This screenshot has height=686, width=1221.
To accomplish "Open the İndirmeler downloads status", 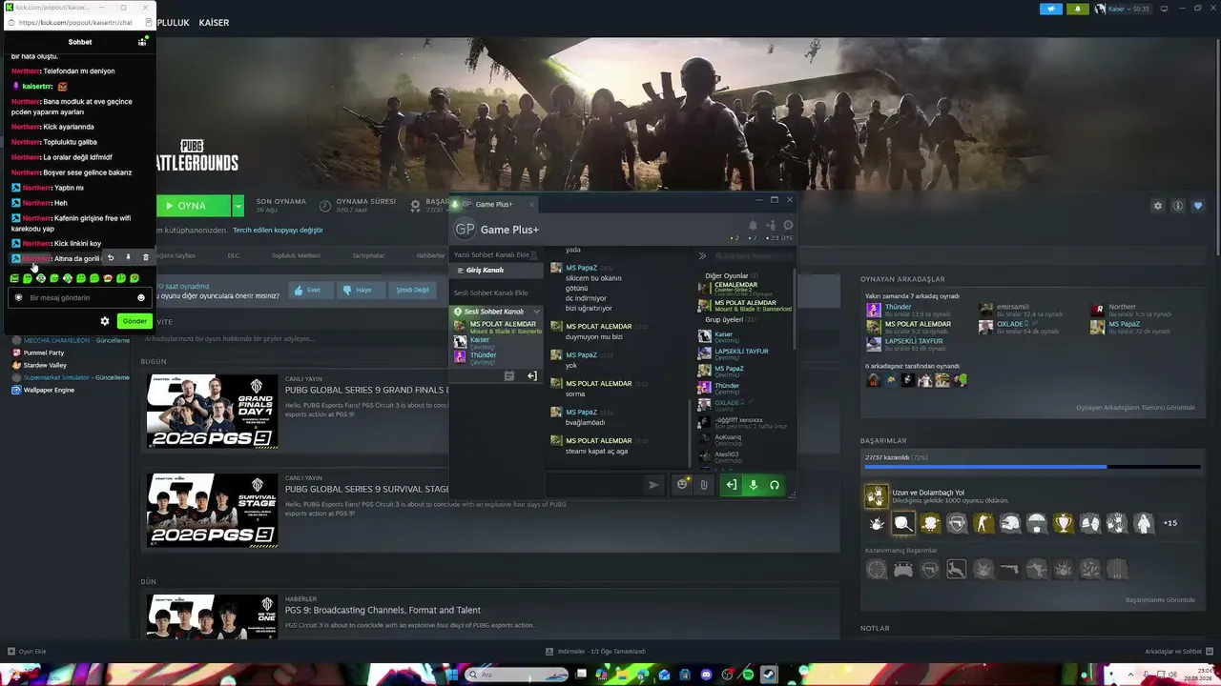I will click(x=596, y=652).
